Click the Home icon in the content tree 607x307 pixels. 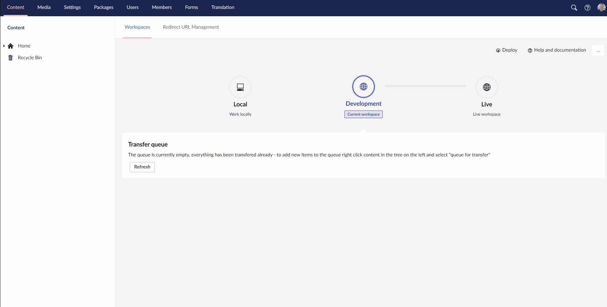coord(11,46)
